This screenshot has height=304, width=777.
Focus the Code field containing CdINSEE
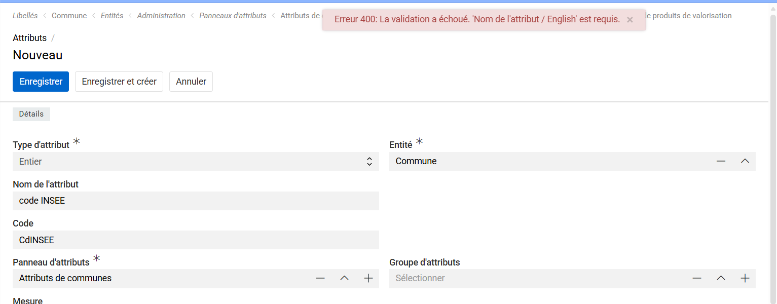point(196,240)
